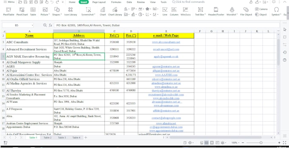Insert a PivotTable
289x156 pixels.
(8, 11)
